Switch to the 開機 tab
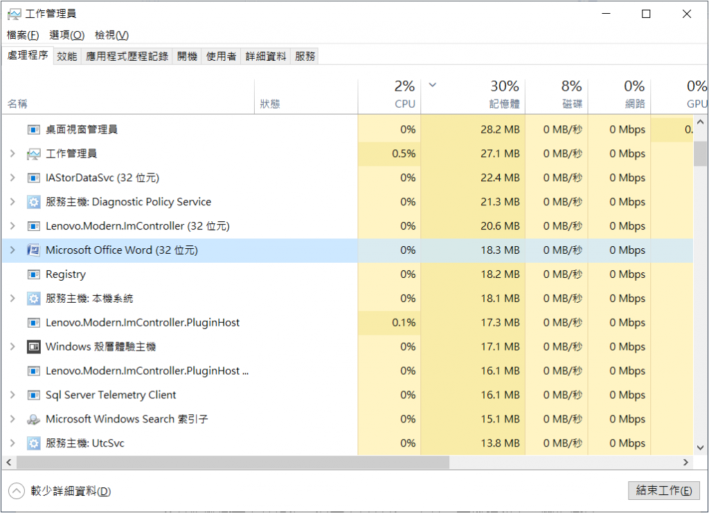This screenshot has height=513, width=709. click(x=187, y=57)
